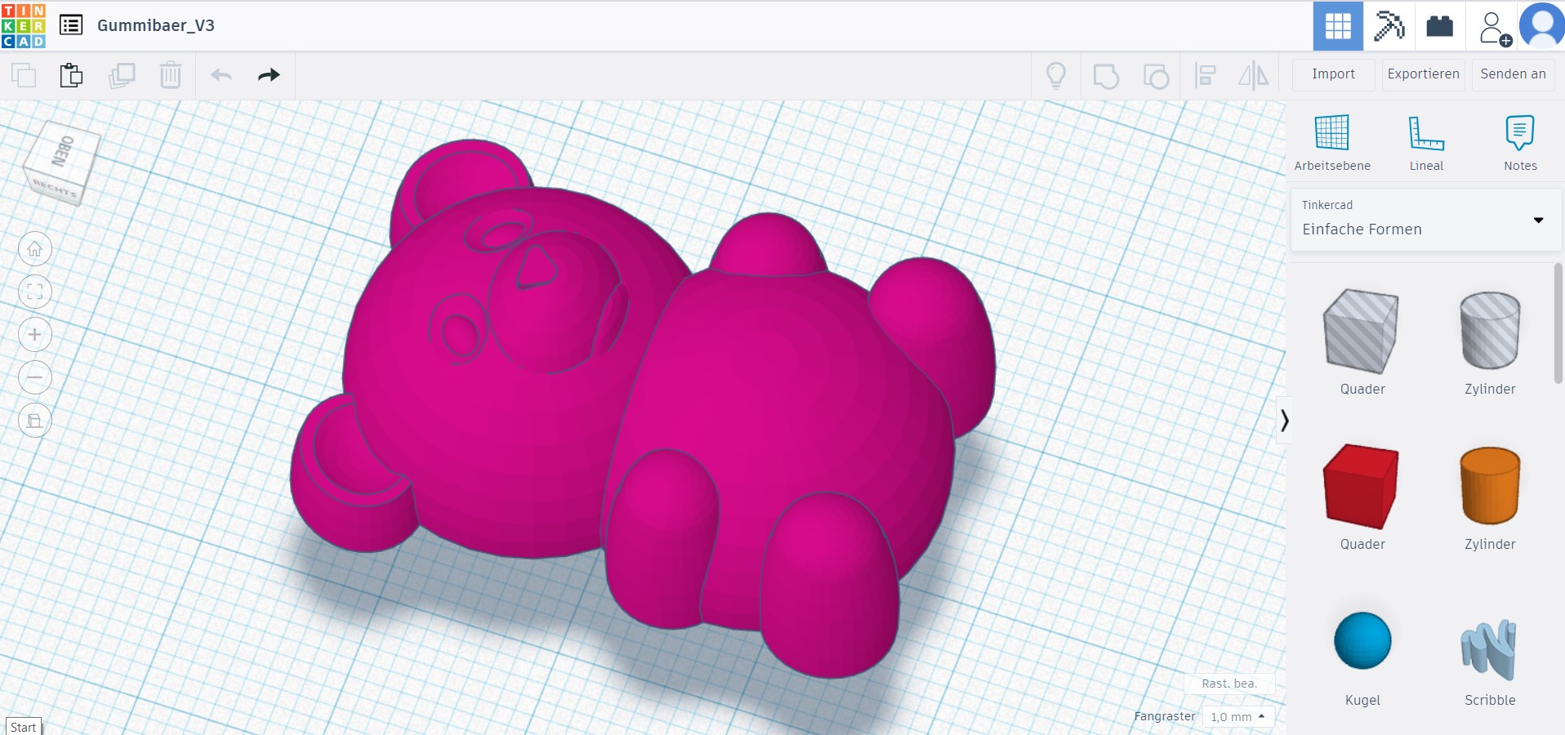Viewport: 1565px width, 735px height.
Task: Click the home view icon
Action: (35, 249)
